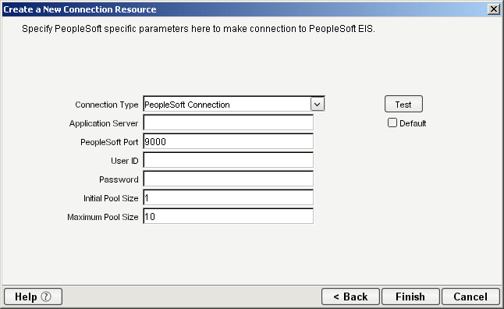Click the 'Application Server' label
This screenshot has width=504, height=309.
(104, 123)
